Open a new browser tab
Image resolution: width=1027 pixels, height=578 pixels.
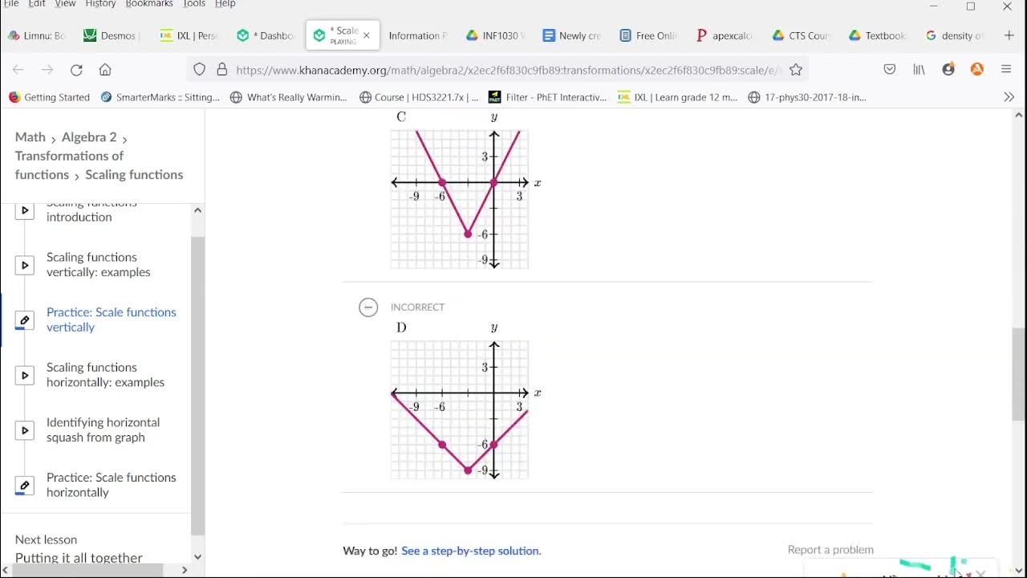[1008, 35]
